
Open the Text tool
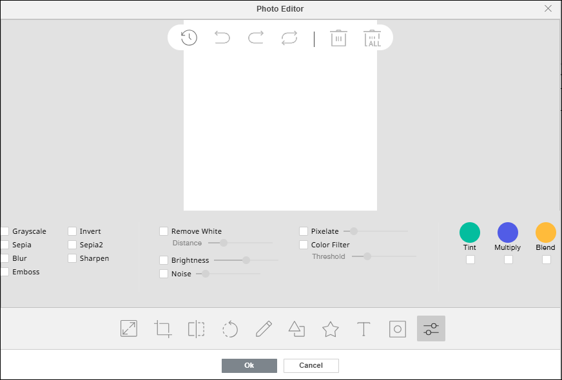tap(364, 328)
